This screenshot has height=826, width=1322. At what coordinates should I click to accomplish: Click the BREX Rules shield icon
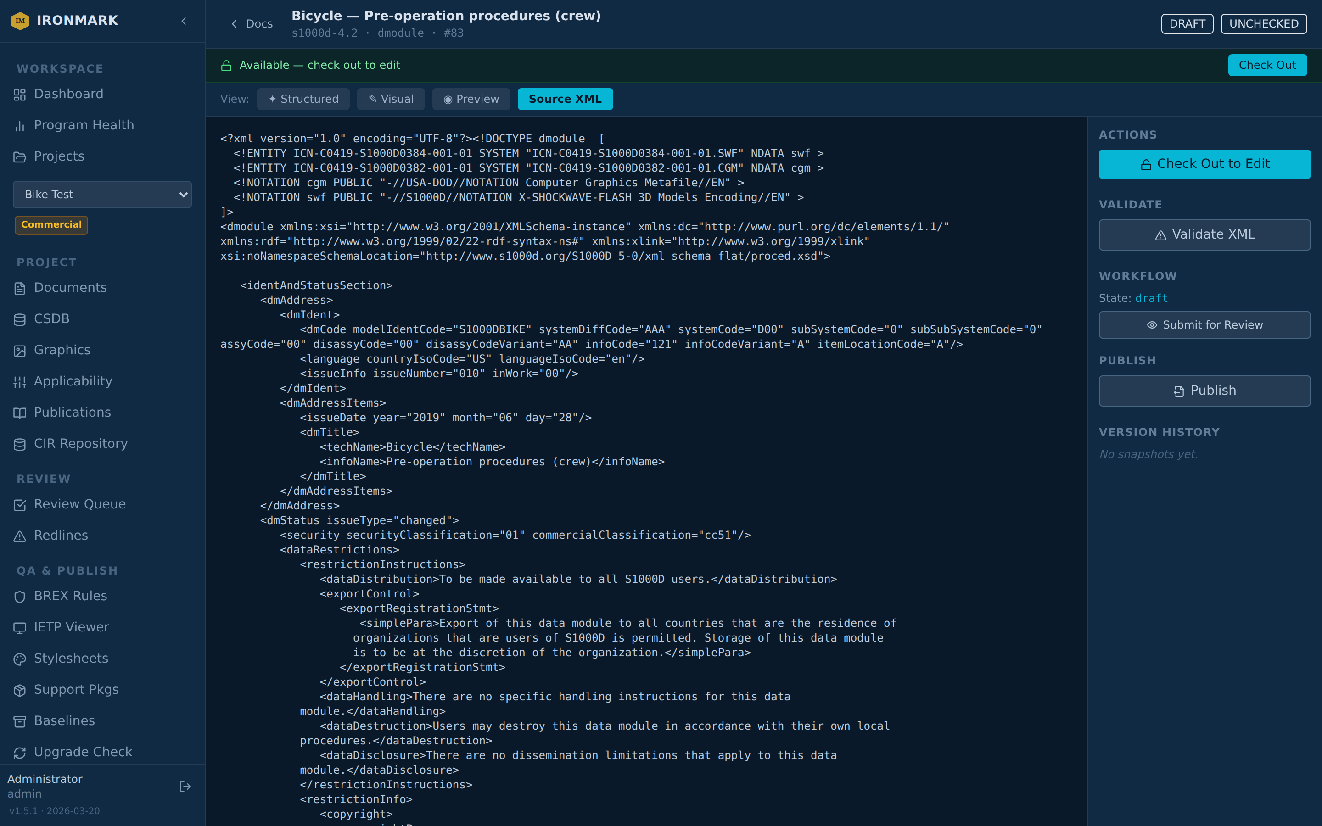(20, 597)
